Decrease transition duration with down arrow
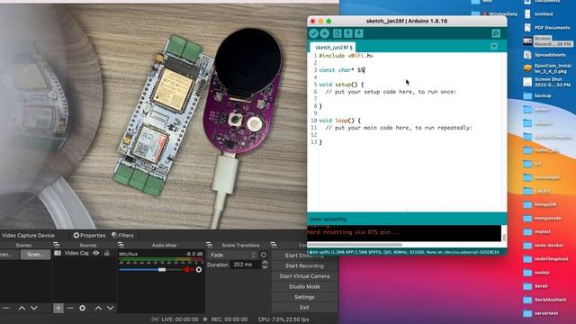This screenshot has height=324, width=576. (265, 267)
